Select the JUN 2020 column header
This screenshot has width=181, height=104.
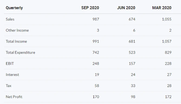click(126, 8)
